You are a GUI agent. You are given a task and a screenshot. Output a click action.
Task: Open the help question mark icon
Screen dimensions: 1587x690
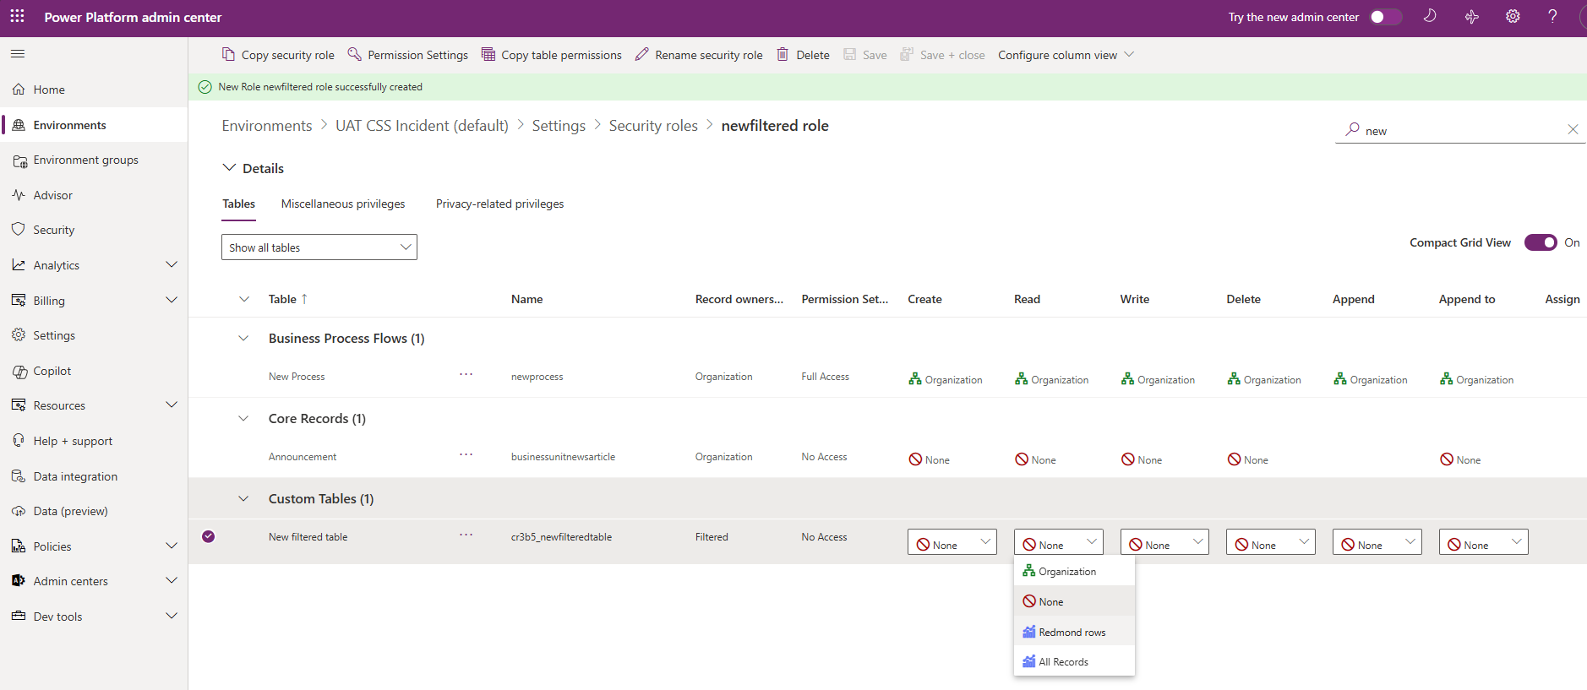pos(1552,16)
